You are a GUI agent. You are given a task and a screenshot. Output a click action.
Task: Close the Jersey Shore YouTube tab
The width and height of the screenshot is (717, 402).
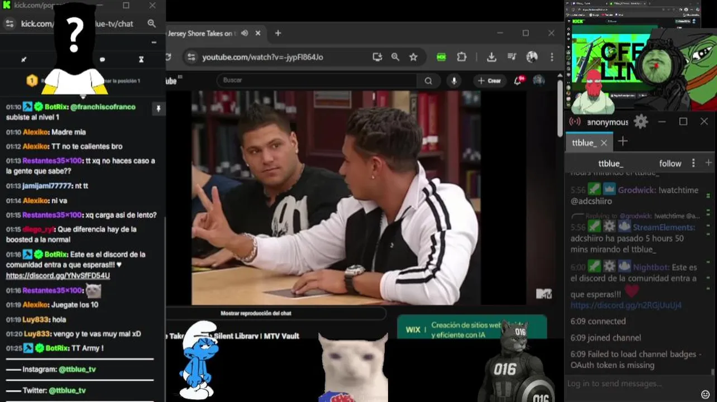pos(258,33)
